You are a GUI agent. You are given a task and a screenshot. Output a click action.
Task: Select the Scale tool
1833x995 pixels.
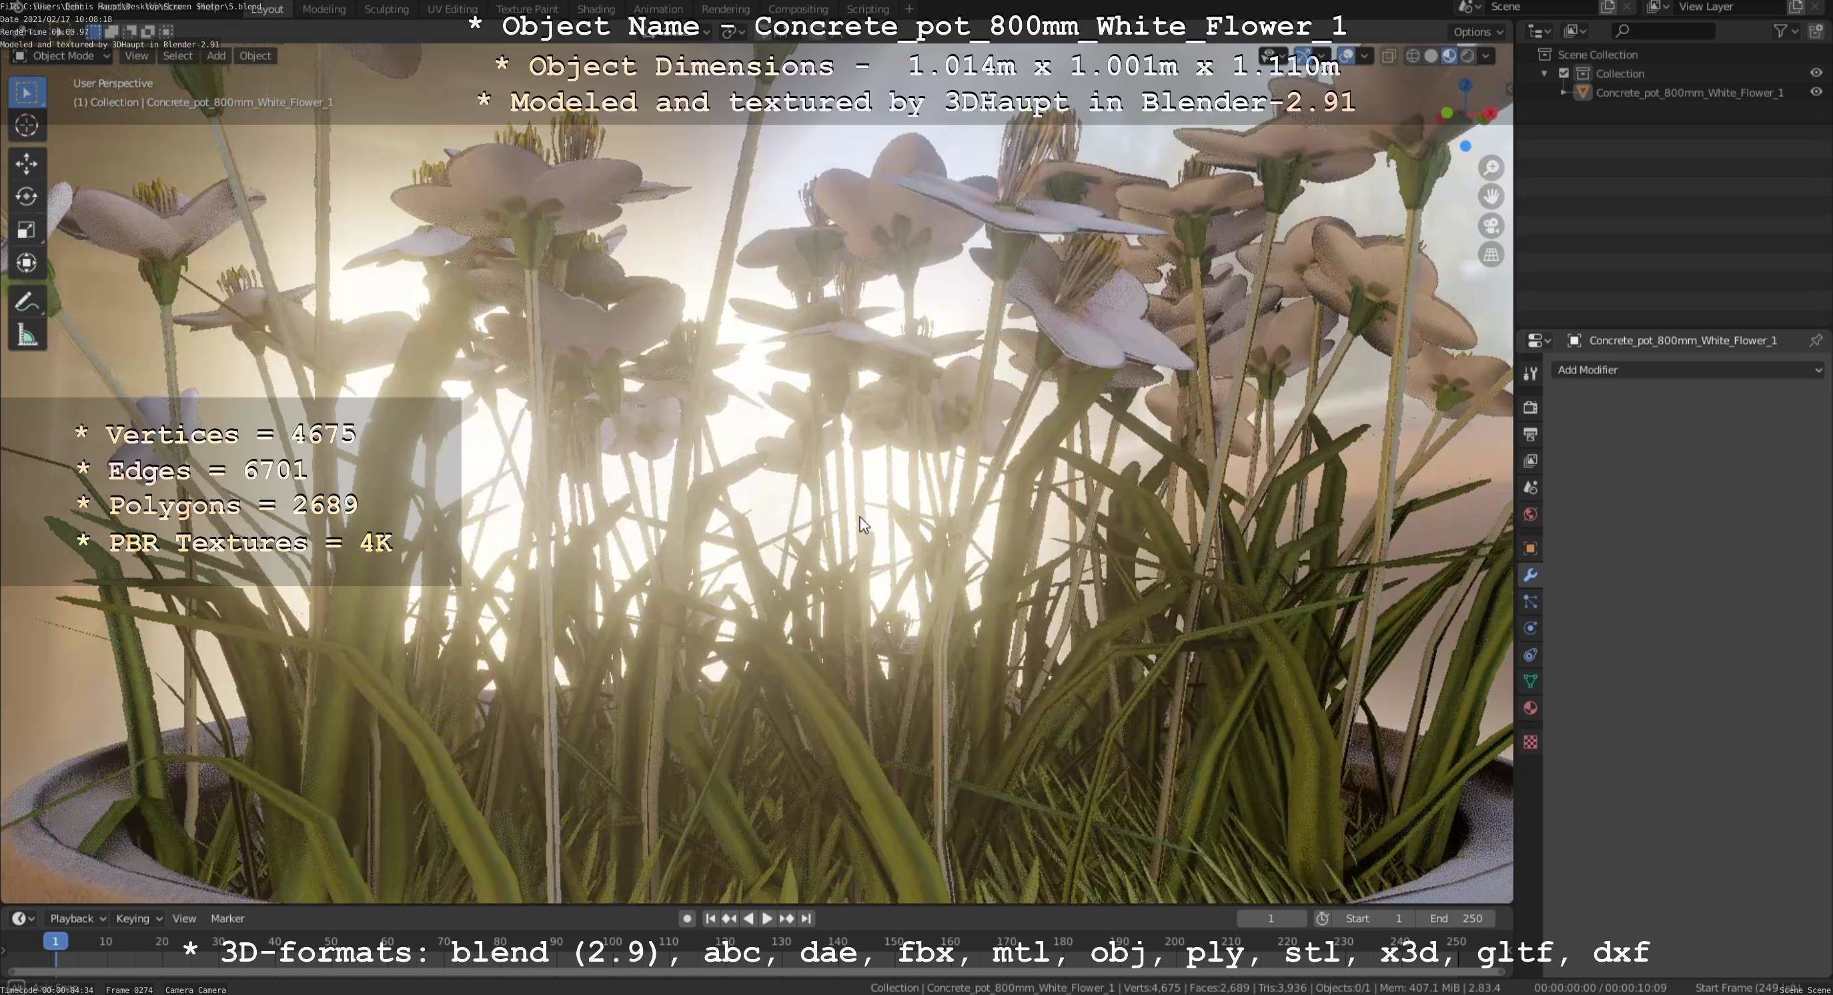(26, 229)
